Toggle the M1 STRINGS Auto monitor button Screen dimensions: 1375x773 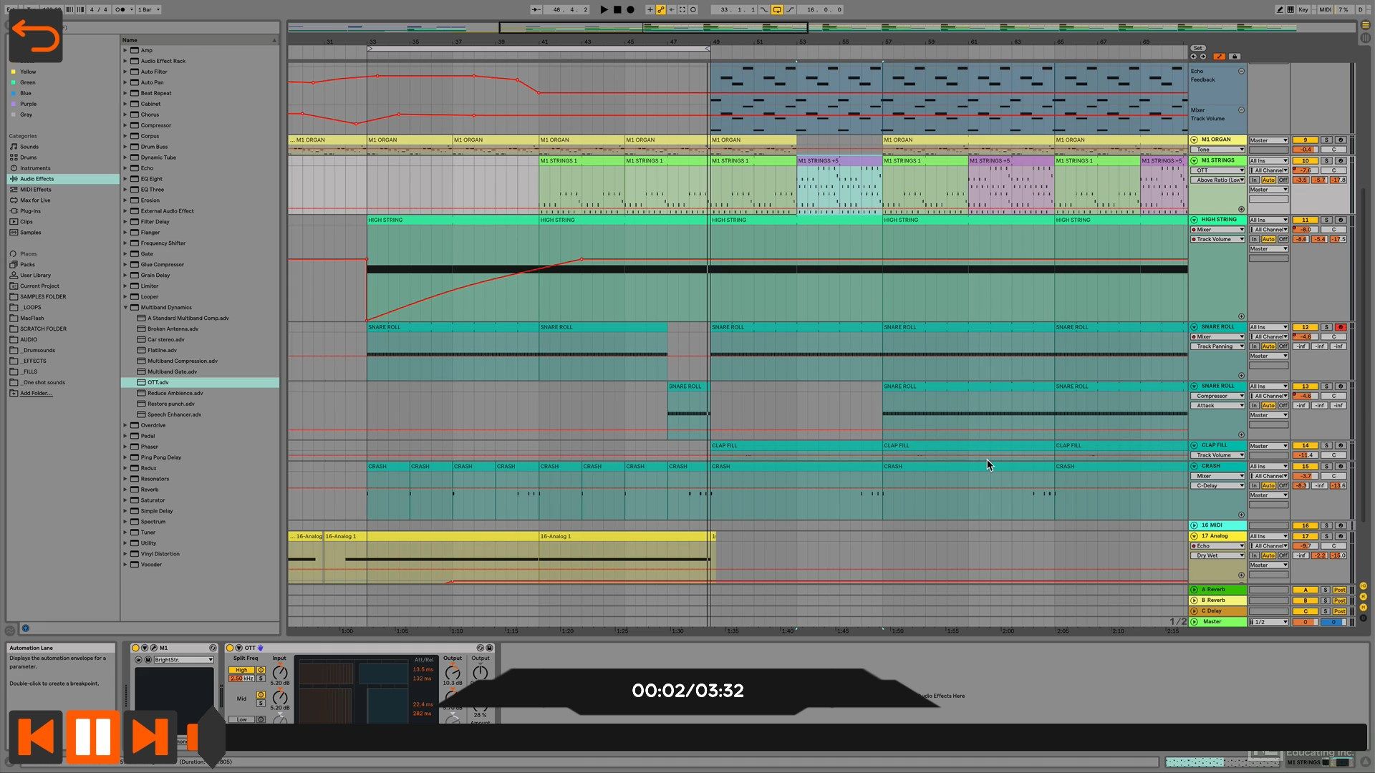(1268, 180)
